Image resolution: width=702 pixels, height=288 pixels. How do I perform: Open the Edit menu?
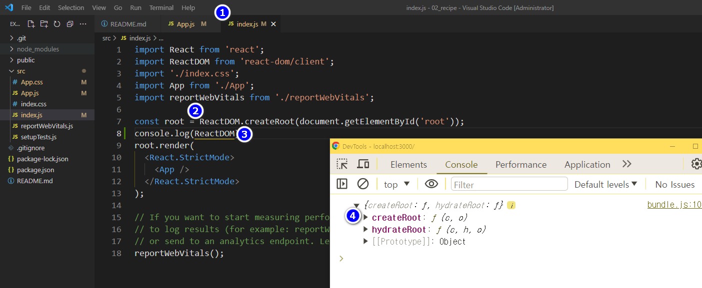pyautogui.click(x=44, y=7)
